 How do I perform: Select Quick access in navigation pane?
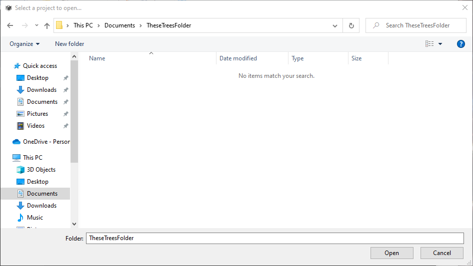click(40, 66)
